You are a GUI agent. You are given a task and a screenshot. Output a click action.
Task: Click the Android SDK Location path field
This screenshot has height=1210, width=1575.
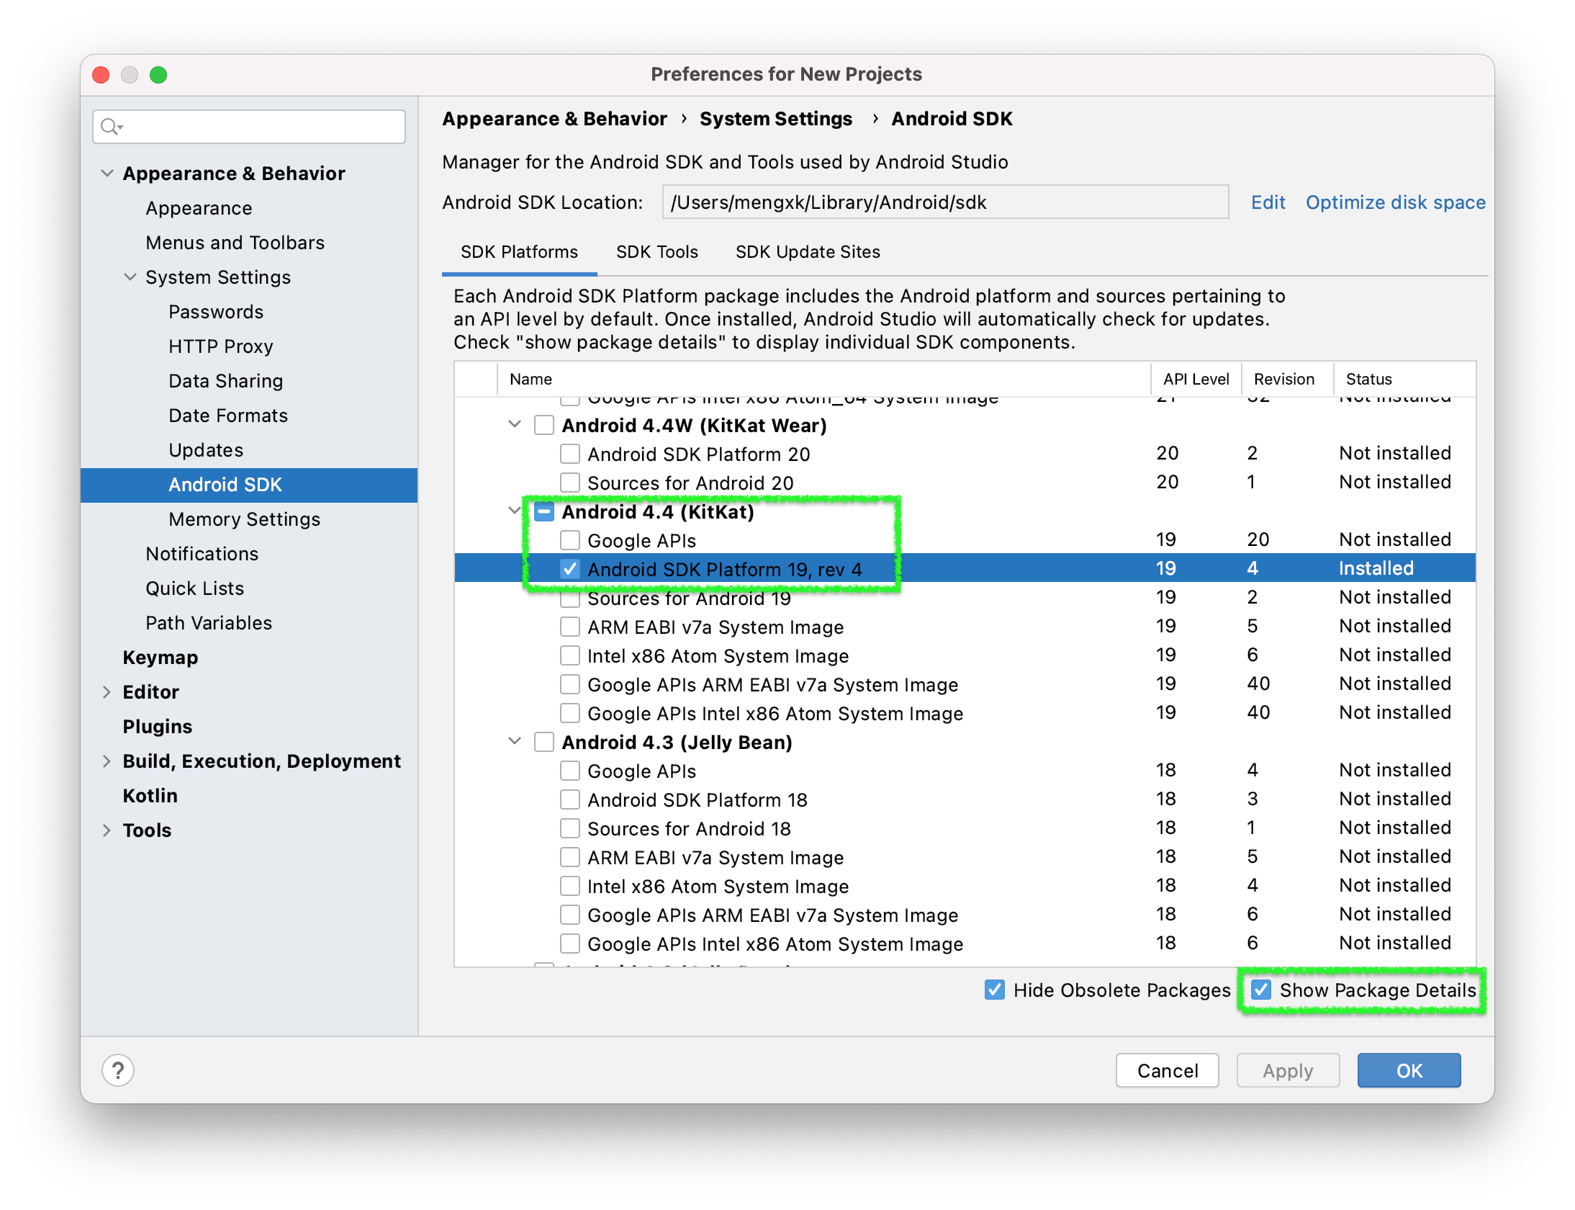tap(944, 202)
